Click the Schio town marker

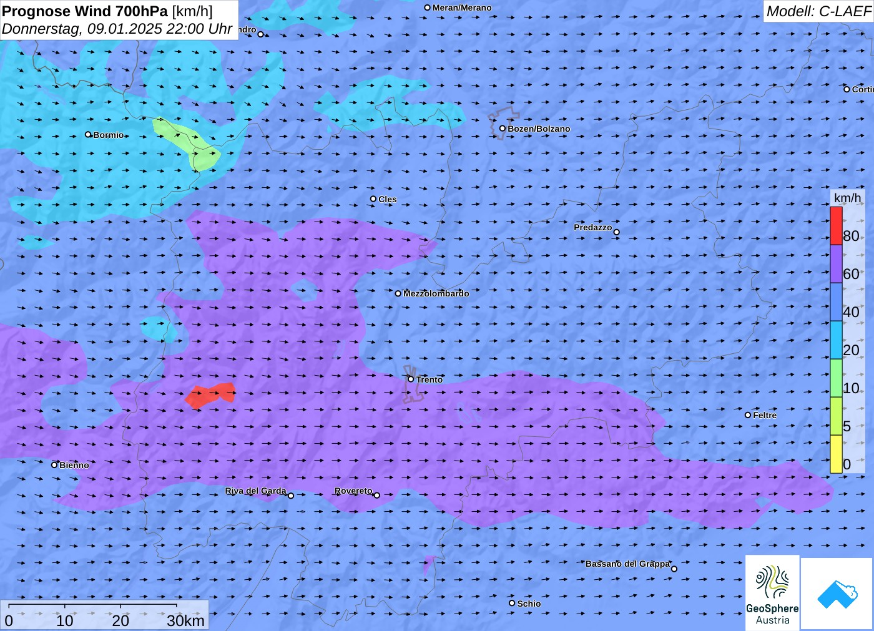tap(512, 603)
